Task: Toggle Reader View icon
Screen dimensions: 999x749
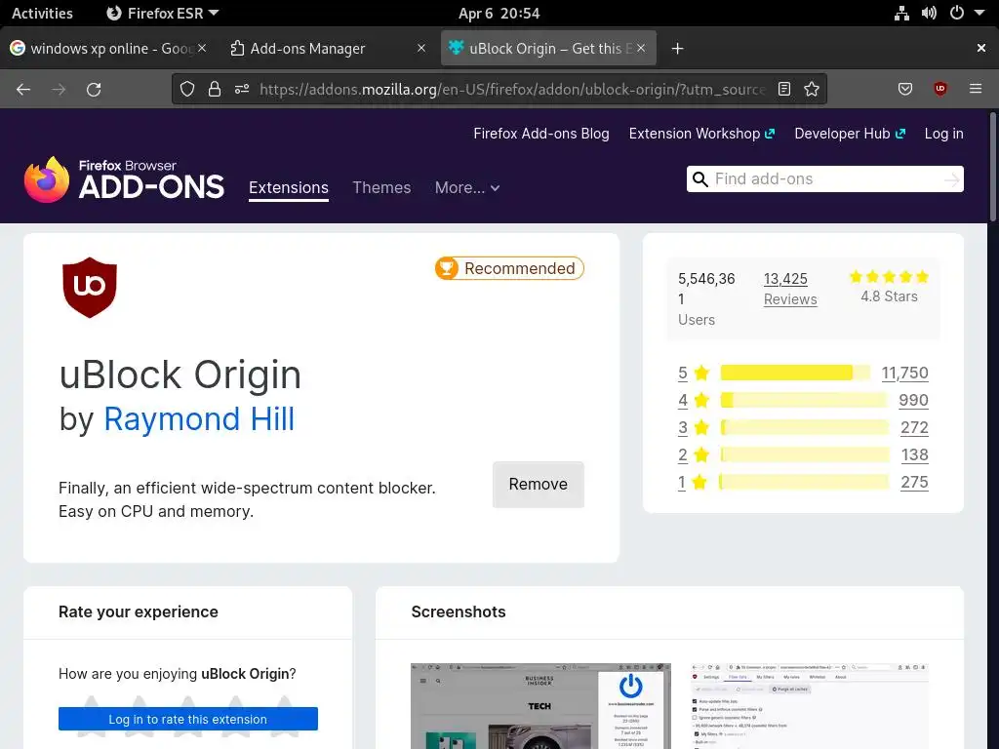Action: (x=784, y=89)
